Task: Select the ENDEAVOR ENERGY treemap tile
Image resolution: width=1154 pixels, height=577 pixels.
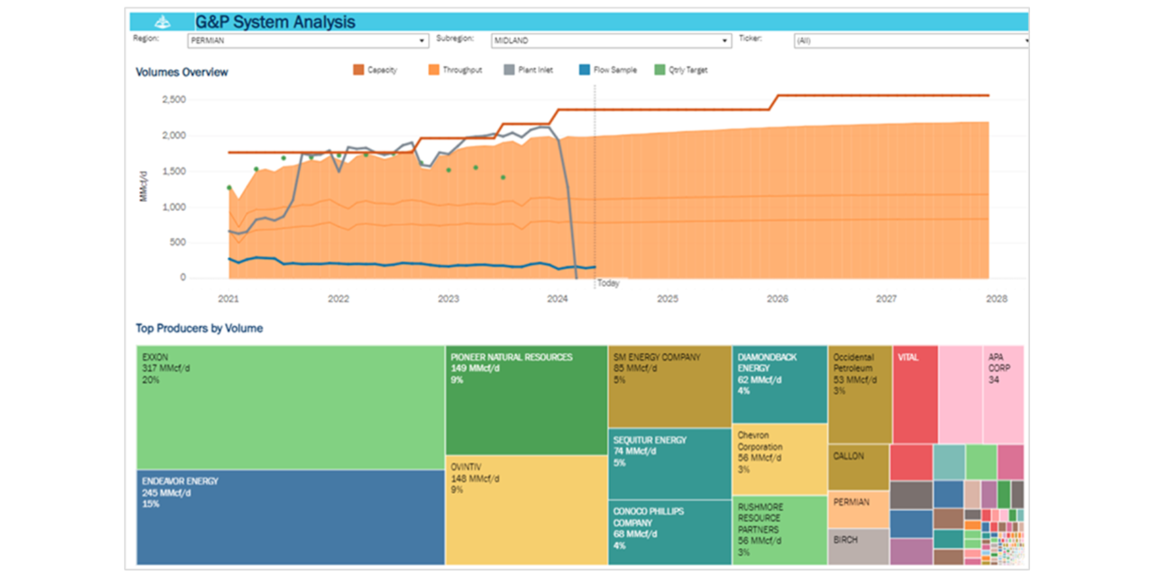Action: (290, 518)
